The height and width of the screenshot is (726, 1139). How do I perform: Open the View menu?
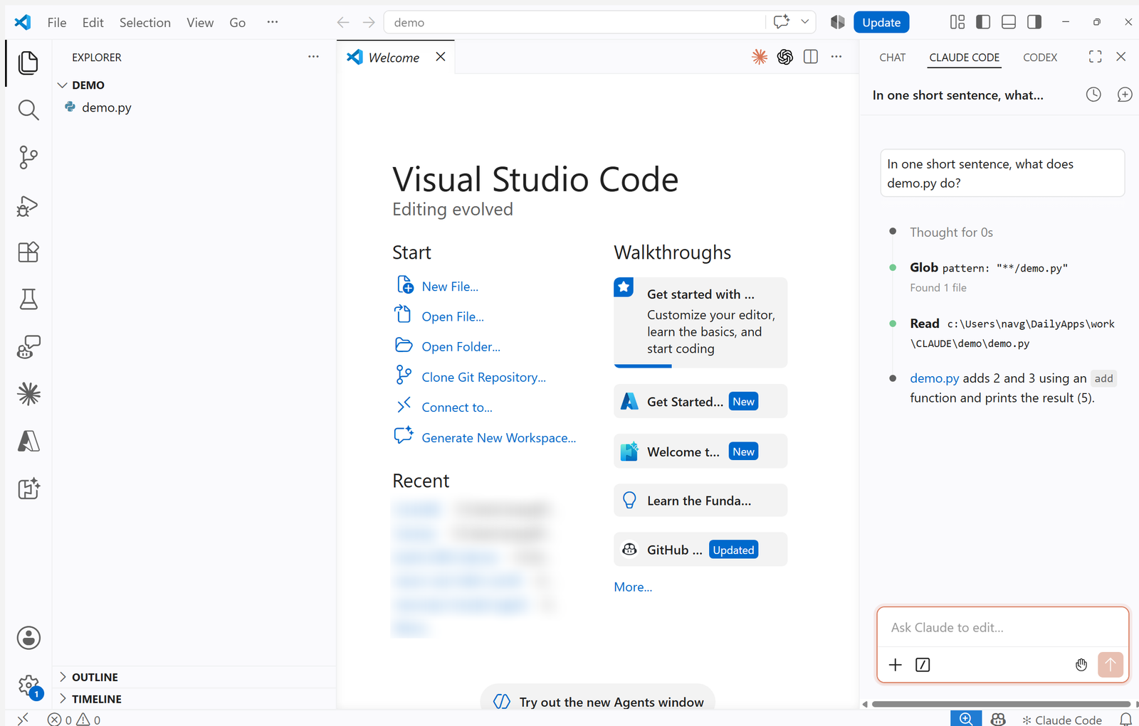200,23
